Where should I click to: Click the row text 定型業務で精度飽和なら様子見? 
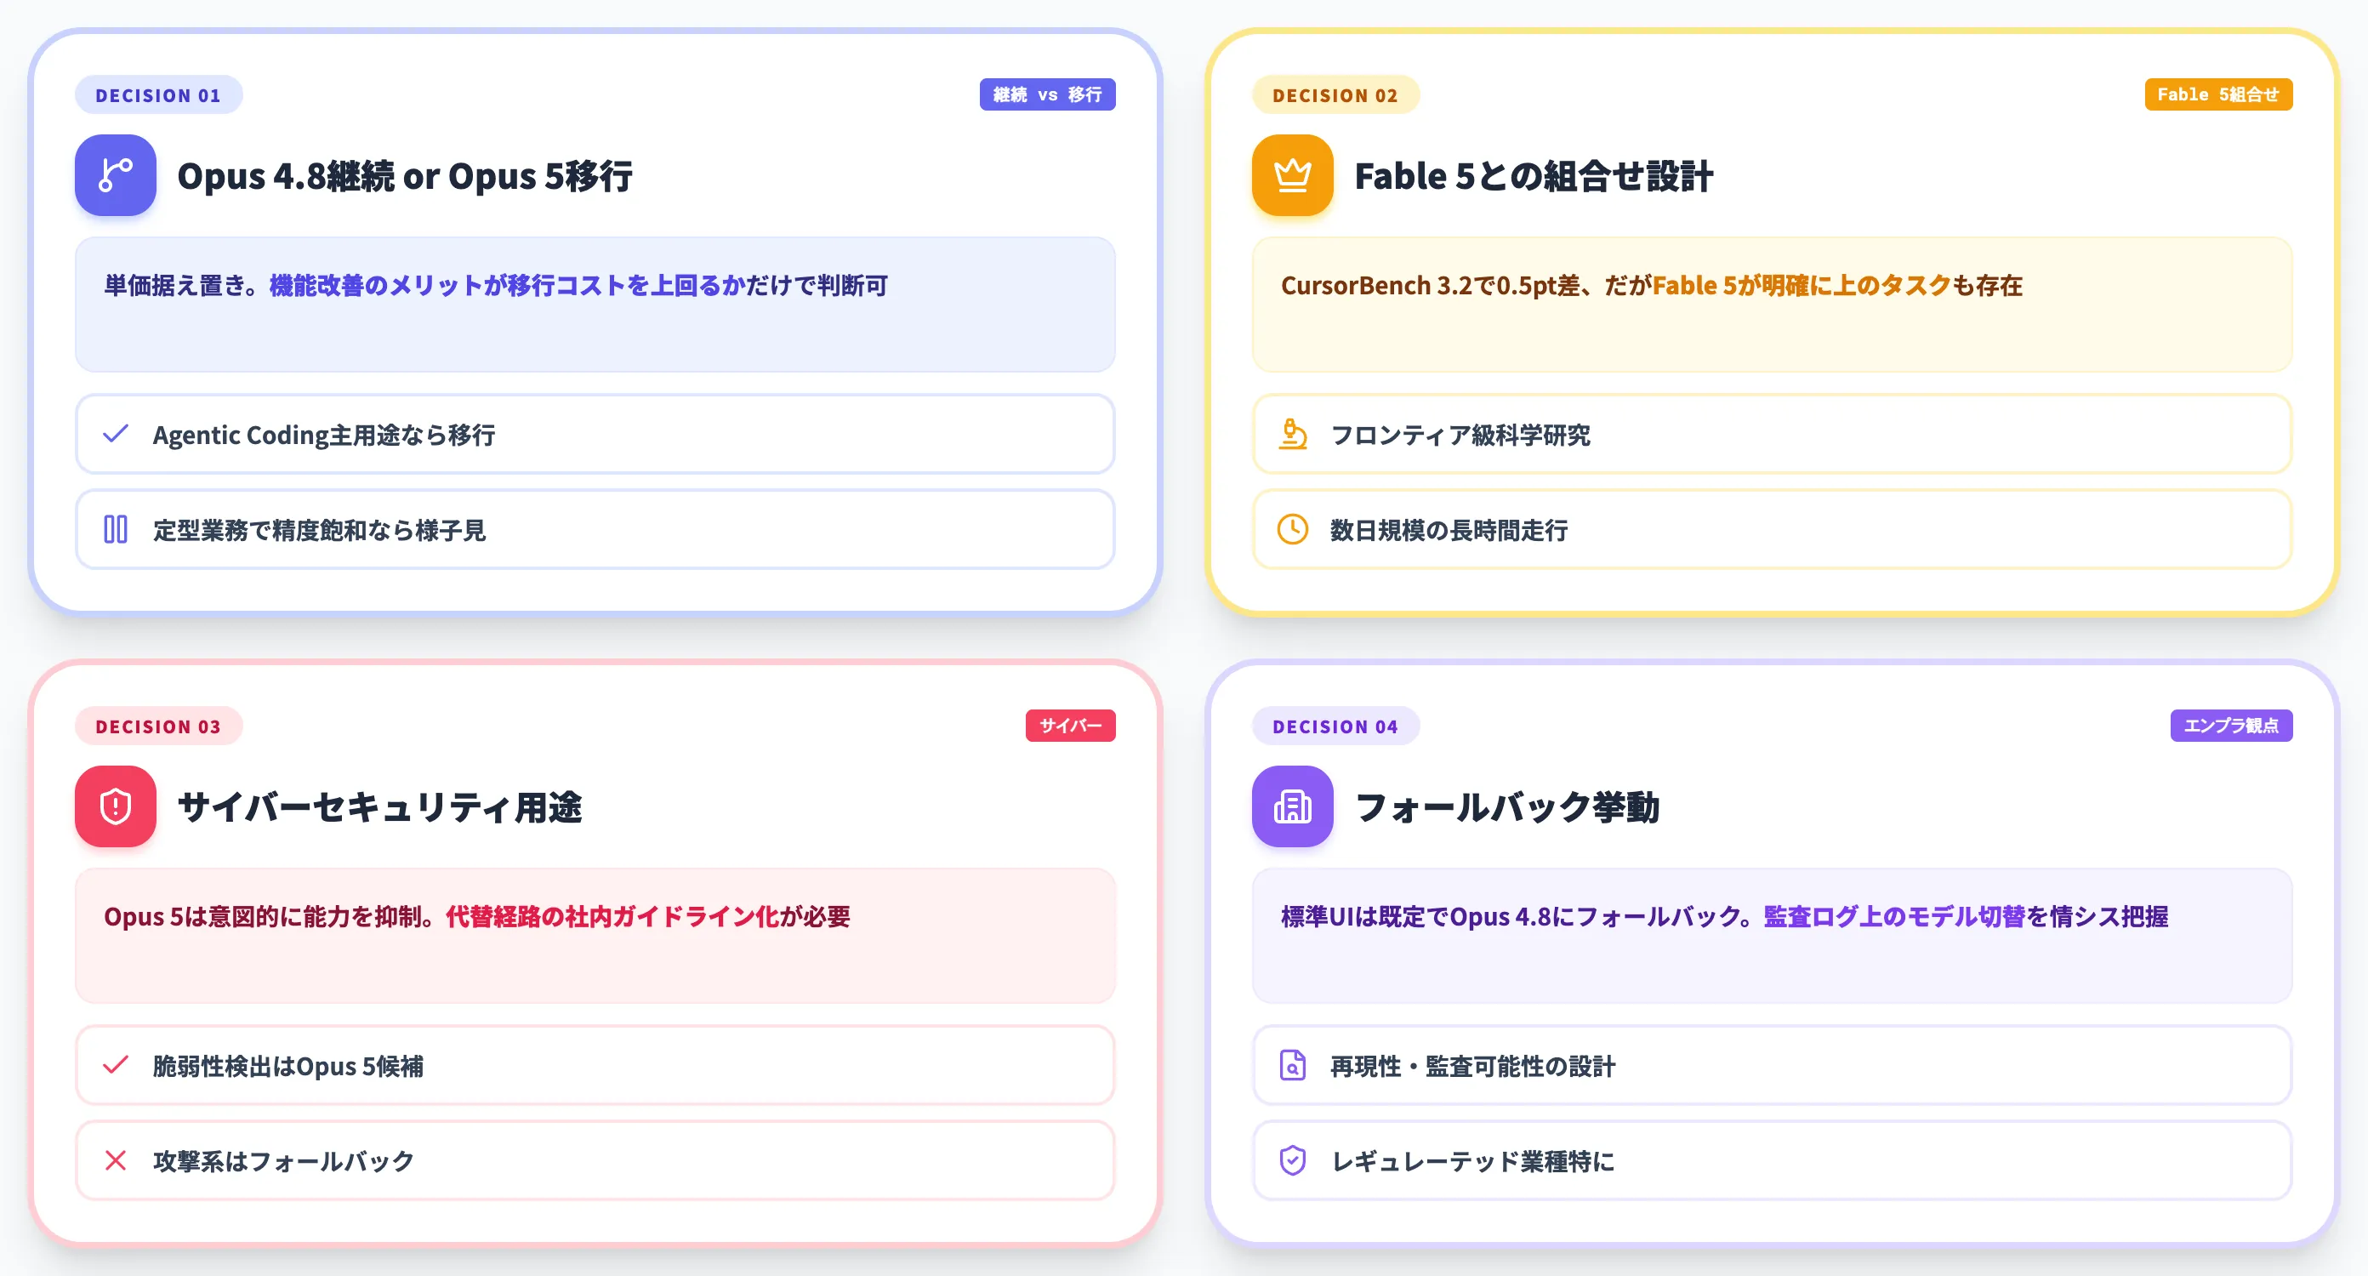click(319, 531)
